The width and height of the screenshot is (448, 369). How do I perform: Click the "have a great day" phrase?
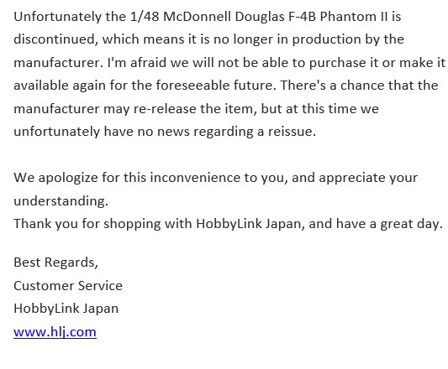388,224
